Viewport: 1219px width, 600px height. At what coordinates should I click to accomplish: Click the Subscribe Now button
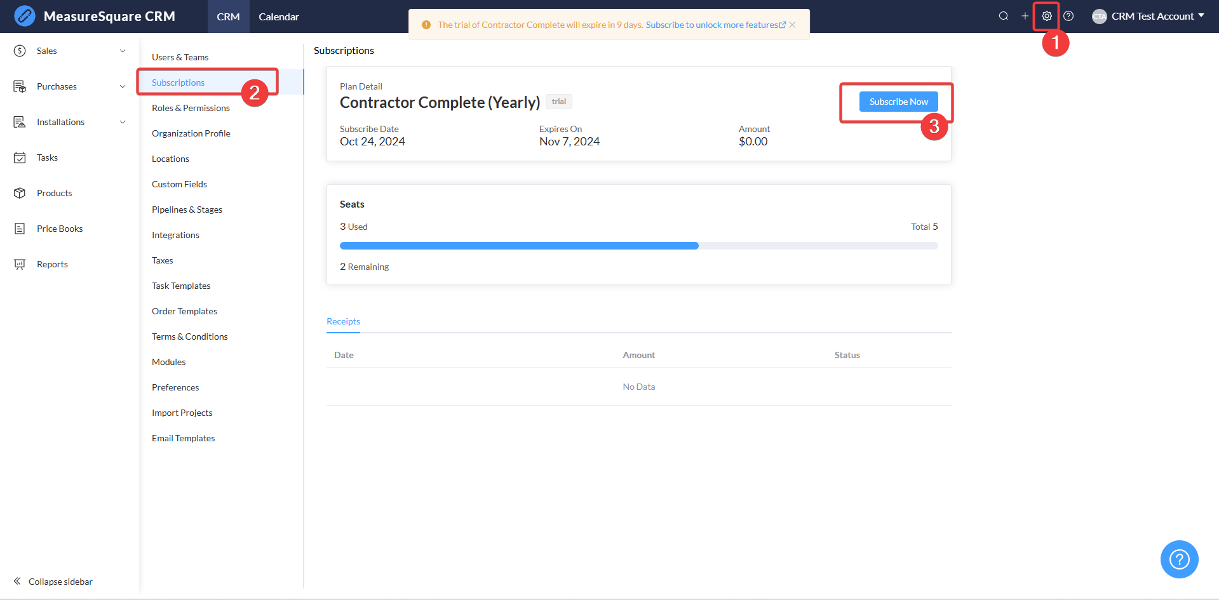(899, 102)
